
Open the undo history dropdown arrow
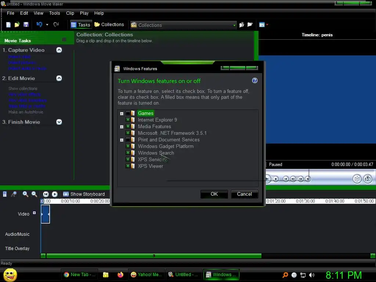point(47,25)
